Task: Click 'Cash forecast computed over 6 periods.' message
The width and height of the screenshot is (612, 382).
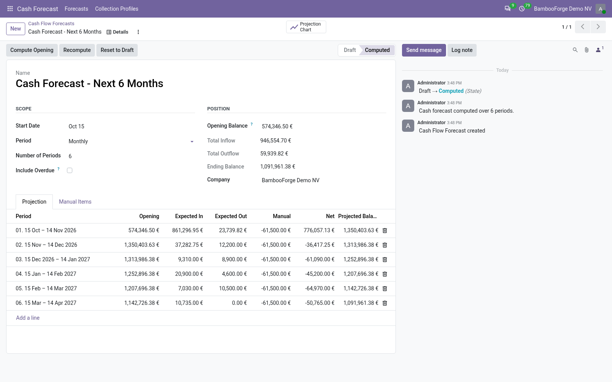Action: [466, 111]
